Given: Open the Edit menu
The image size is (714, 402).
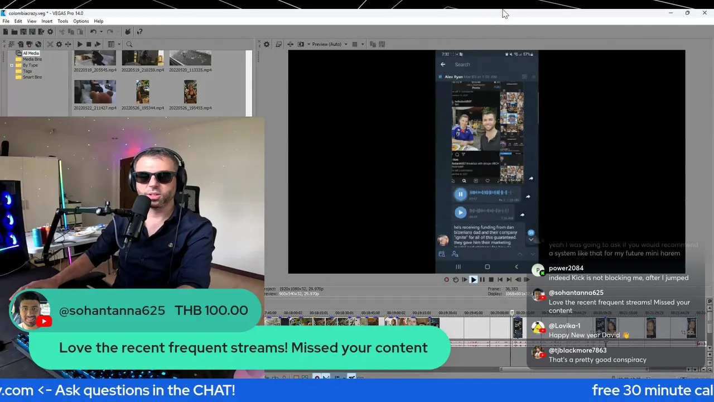Looking at the screenshot, I should (x=18, y=21).
